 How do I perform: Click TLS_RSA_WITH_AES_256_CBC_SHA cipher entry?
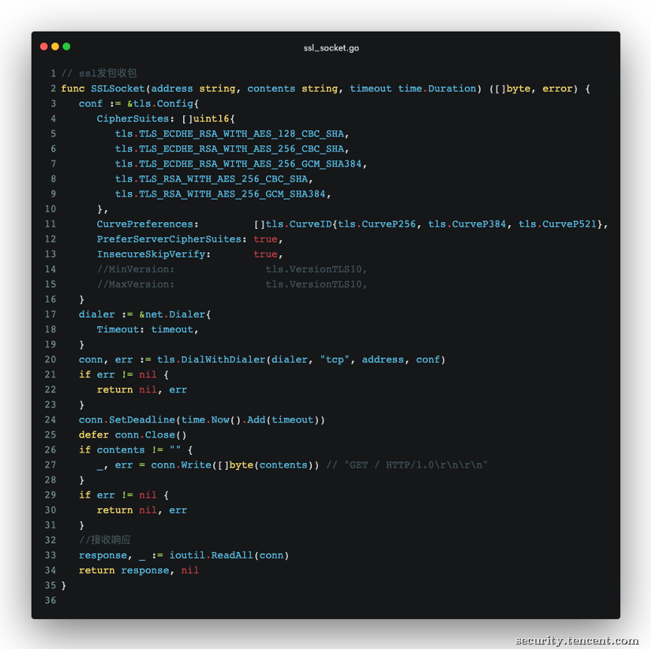pyautogui.click(x=211, y=179)
